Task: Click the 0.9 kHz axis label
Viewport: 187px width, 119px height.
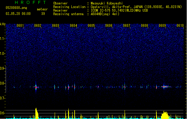Action: coord(2,68)
